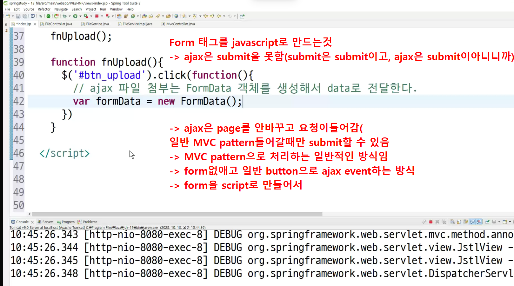514x286 pixels.
Task: Open the New file dropdown arrow
Action: point(13,16)
